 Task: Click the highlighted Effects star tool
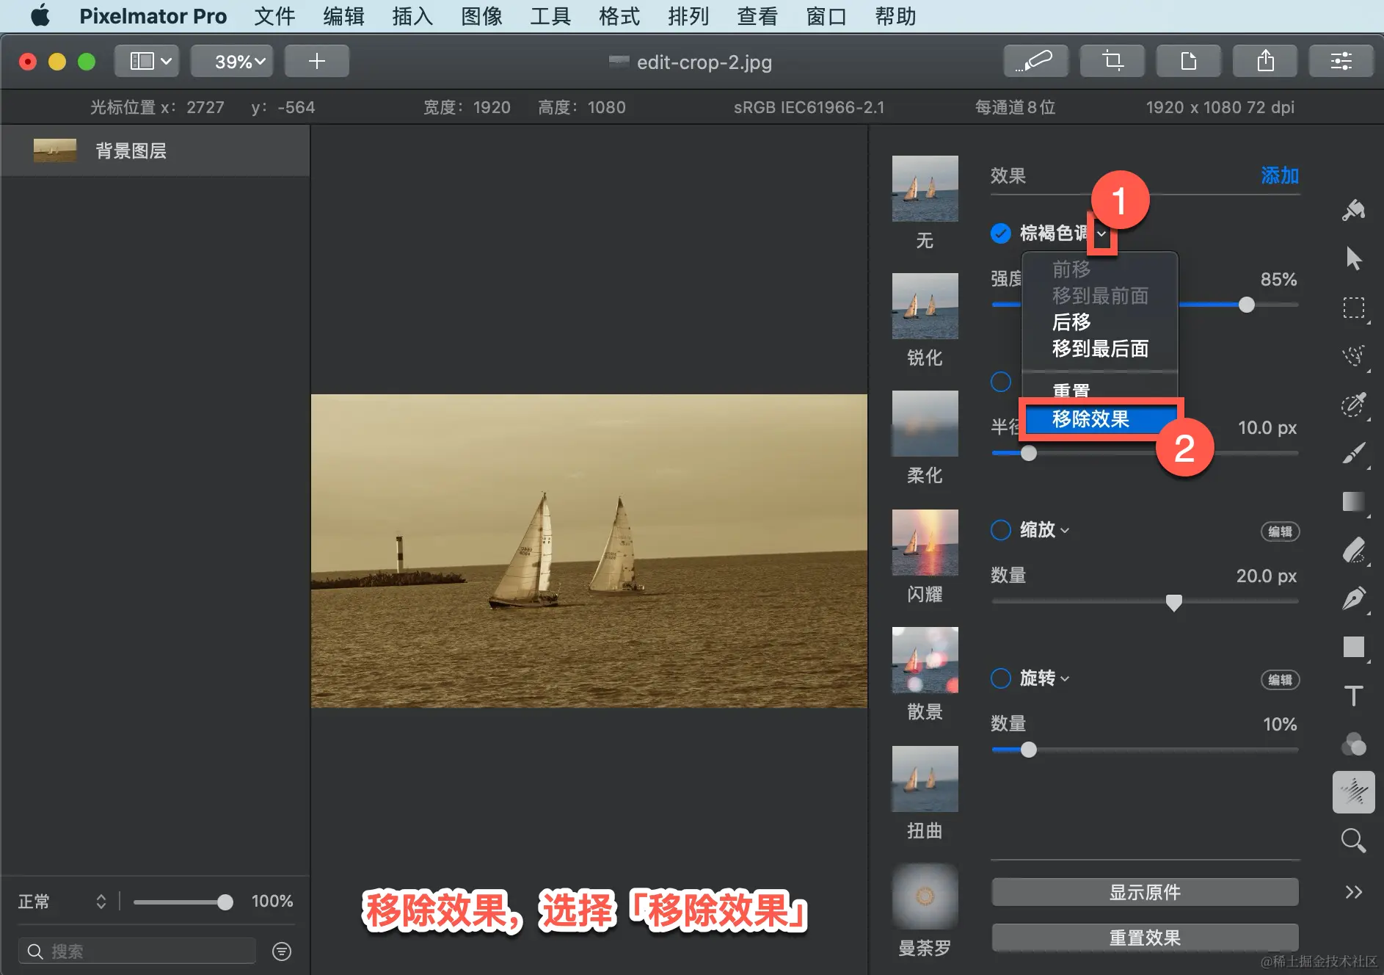[x=1353, y=792]
